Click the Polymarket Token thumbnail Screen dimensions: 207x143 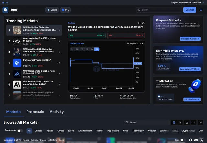pos(17,63)
